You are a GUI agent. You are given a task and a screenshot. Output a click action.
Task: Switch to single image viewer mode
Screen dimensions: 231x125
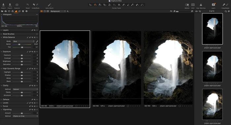(x=45, y=11)
